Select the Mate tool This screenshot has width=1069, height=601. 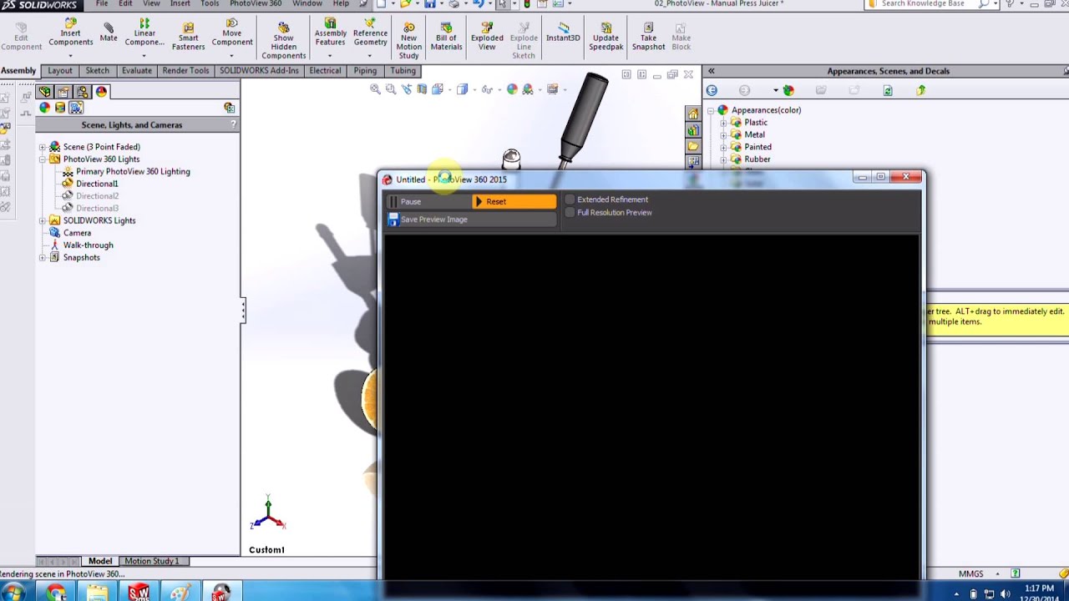109,33
